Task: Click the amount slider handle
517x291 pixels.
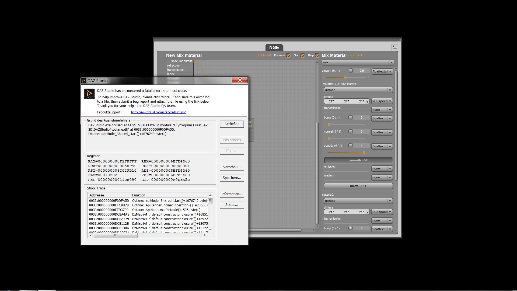Action: (345, 78)
